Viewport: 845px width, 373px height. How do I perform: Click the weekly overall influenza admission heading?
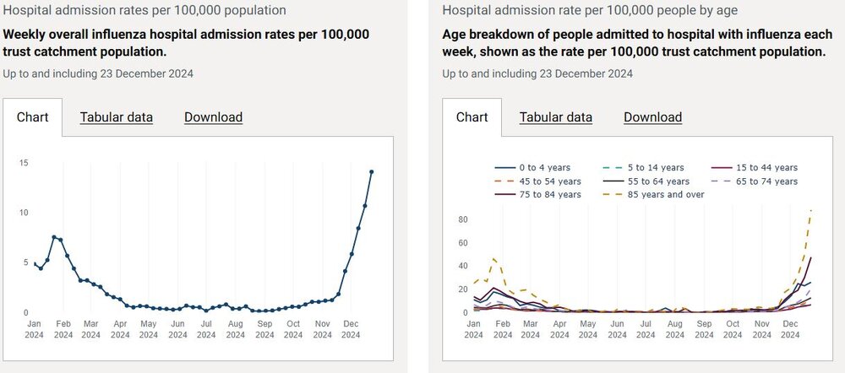tap(187, 43)
